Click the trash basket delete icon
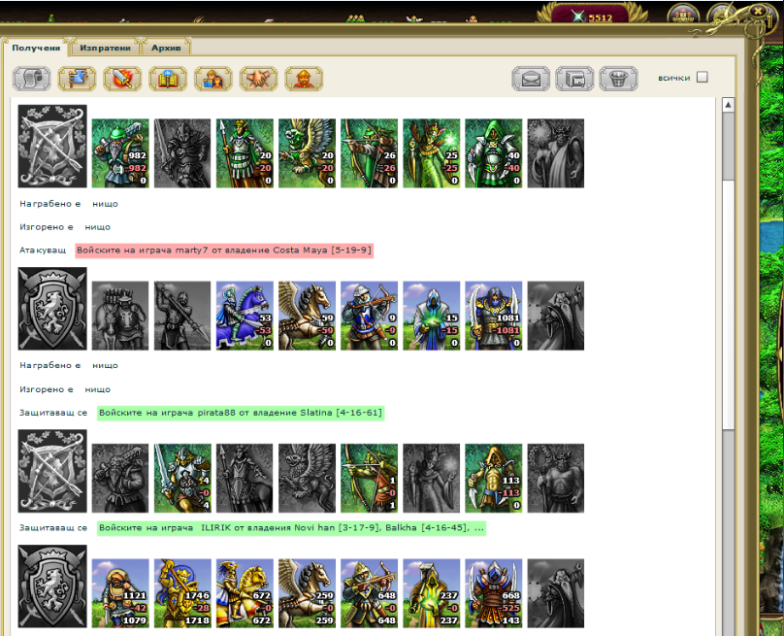The image size is (784, 636). [618, 79]
